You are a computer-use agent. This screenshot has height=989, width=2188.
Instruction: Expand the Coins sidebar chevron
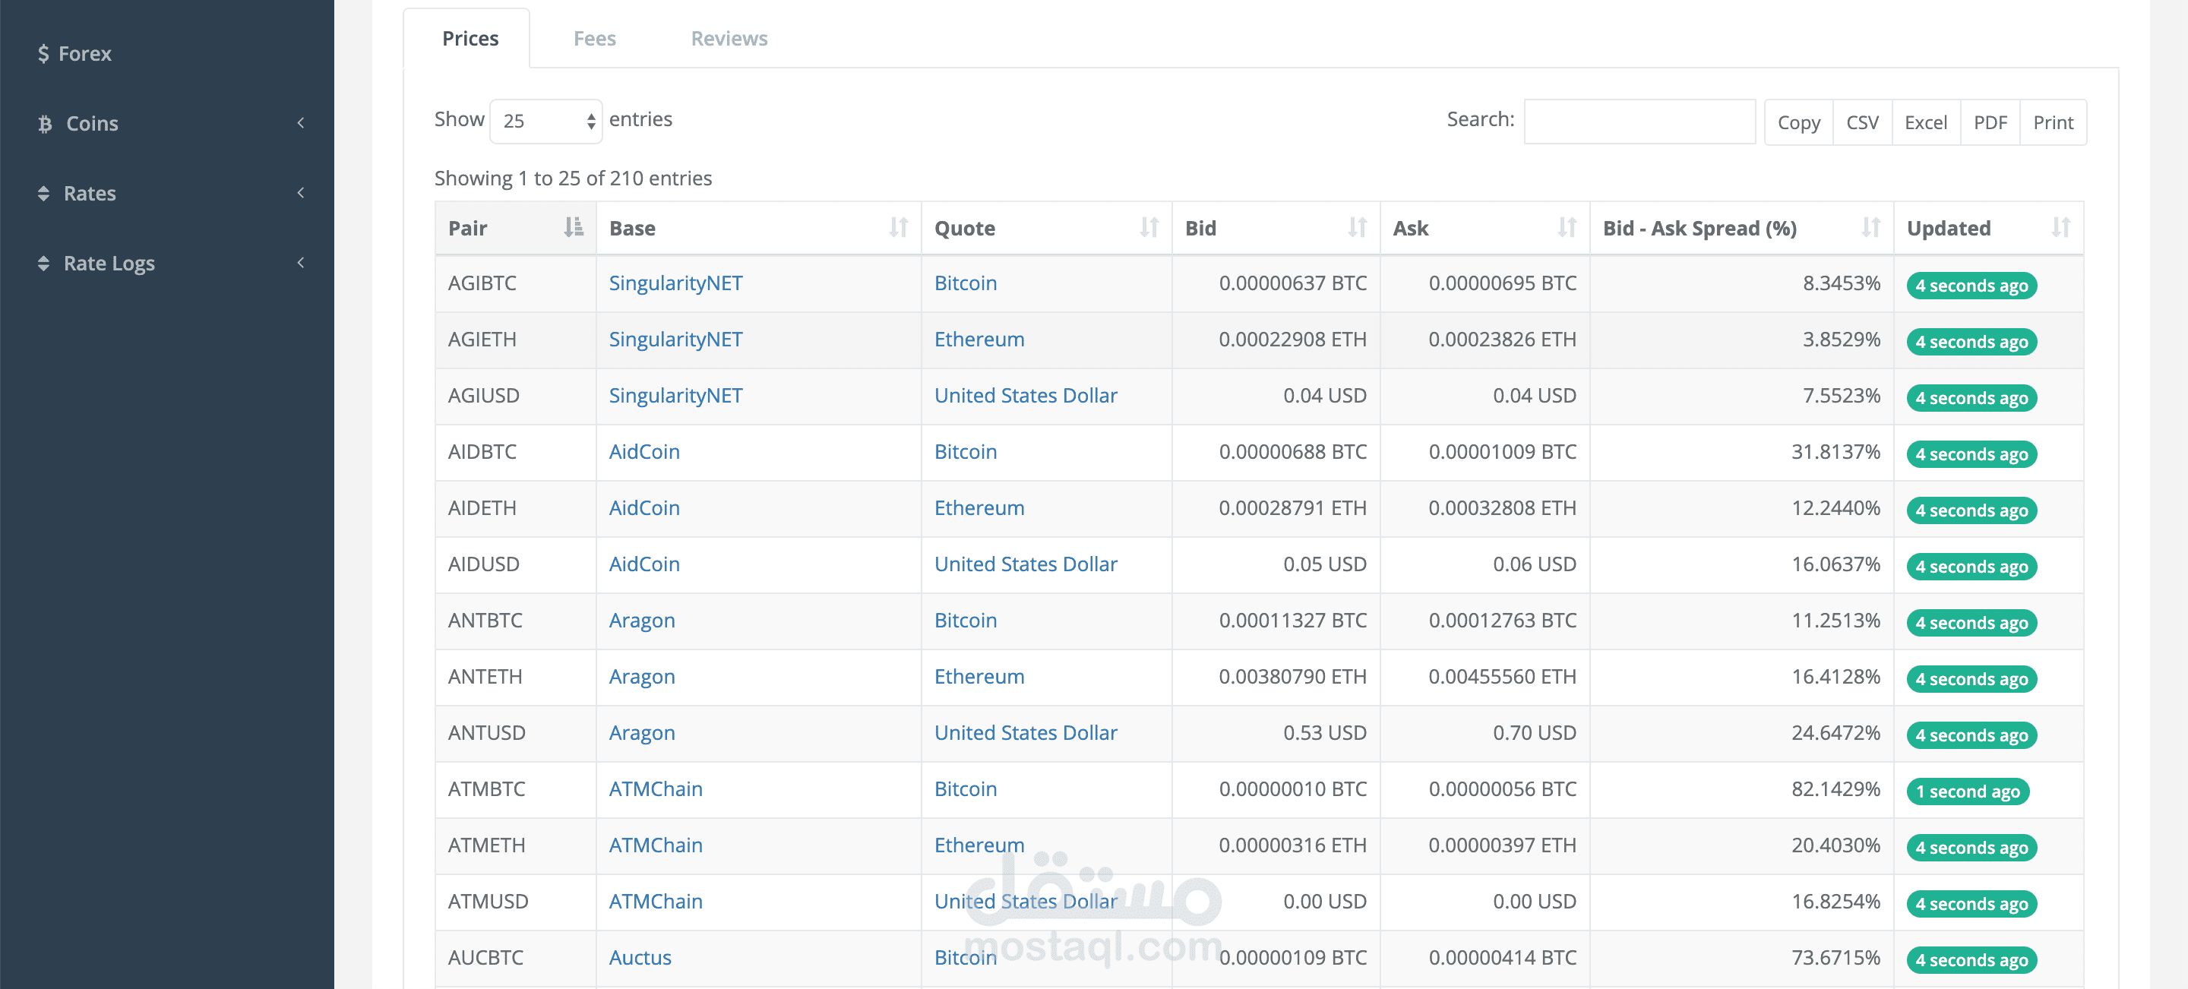tap(301, 123)
